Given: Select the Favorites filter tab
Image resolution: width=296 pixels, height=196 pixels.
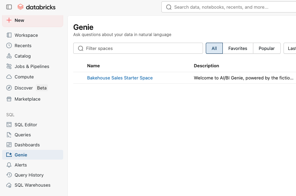Looking at the screenshot, I should pyautogui.click(x=238, y=48).
